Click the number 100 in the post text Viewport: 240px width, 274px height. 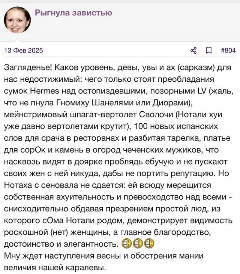click(141, 126)
